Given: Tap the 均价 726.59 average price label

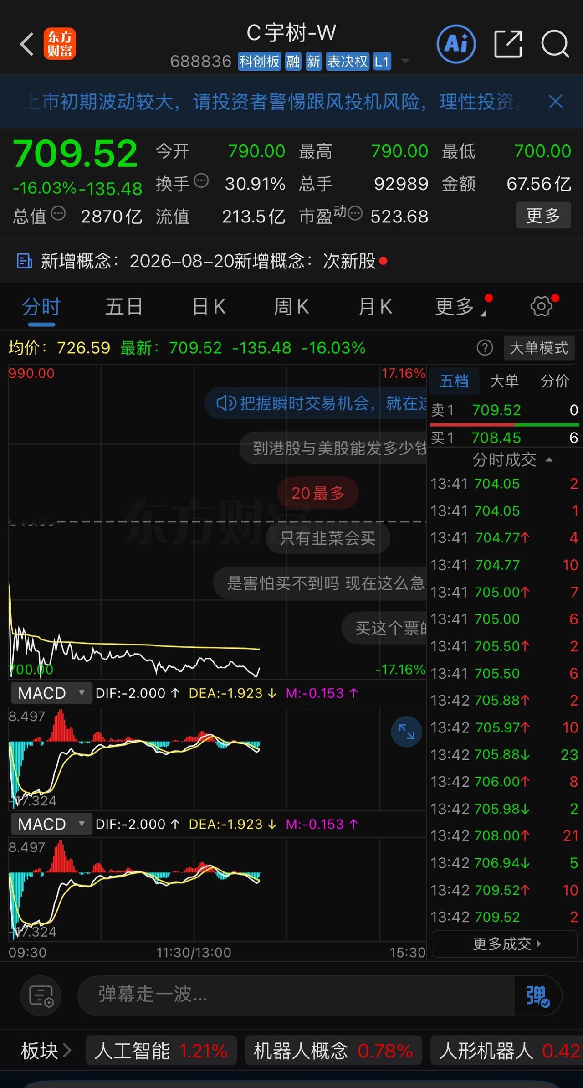Looking at the screenshot, I should 59,348.
